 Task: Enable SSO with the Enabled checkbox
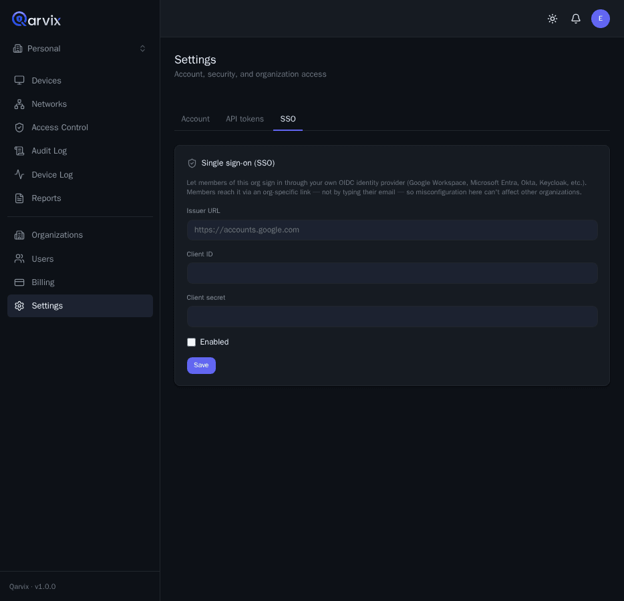(x=192, y=342)
